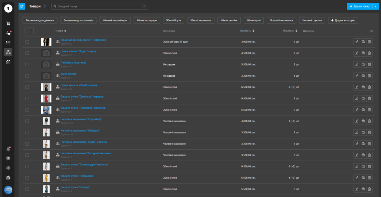Tick the checkbox for "Лебедівка (жовтіша)"

(27, 65)
